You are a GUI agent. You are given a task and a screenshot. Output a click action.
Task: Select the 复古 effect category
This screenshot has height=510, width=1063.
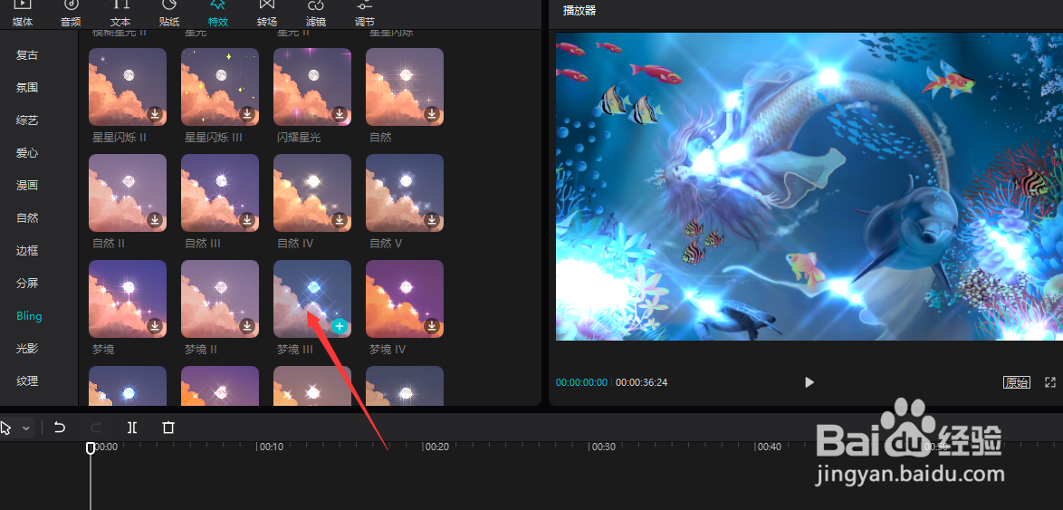click(27, 55)
